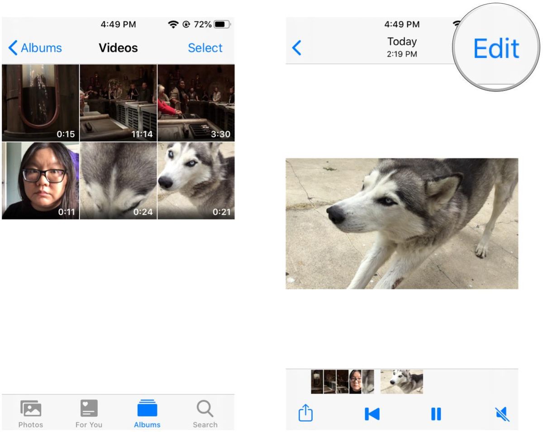
Task: Tap Edit on the Today video
Action: (496, 48)
